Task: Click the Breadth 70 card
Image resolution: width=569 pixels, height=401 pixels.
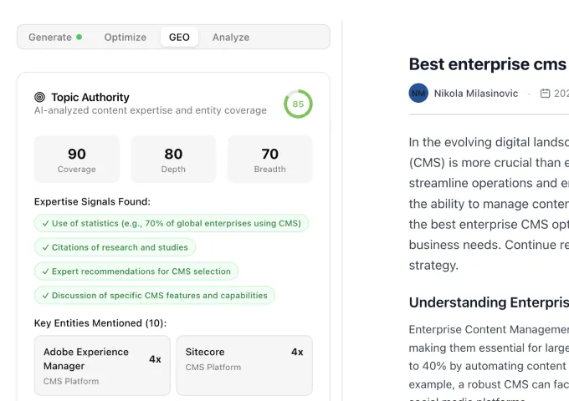Action: 269,159
